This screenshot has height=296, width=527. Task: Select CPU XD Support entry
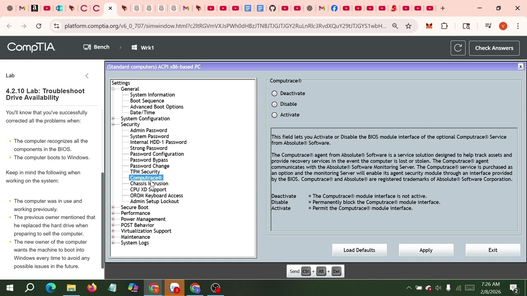tap(148, 190)
